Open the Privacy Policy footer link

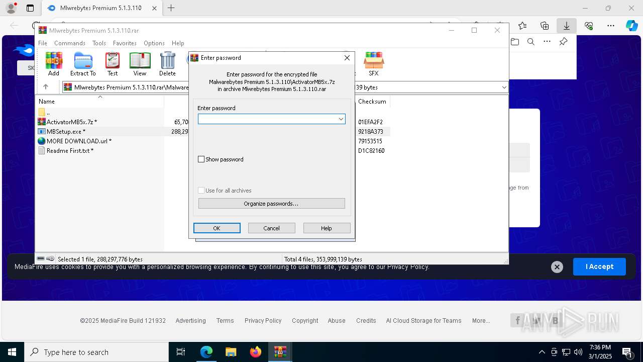coord(263,321)
